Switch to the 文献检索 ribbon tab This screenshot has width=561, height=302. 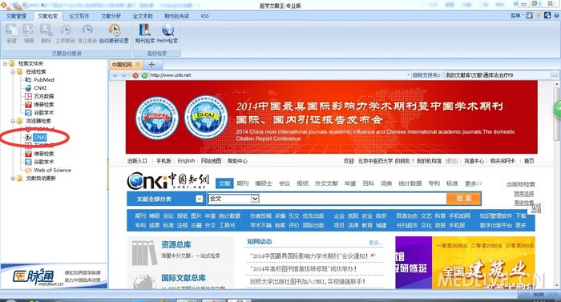coord(47,16)
